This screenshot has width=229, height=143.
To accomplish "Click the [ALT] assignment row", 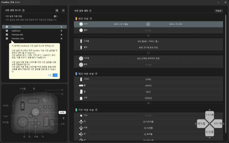I will 148,92.
